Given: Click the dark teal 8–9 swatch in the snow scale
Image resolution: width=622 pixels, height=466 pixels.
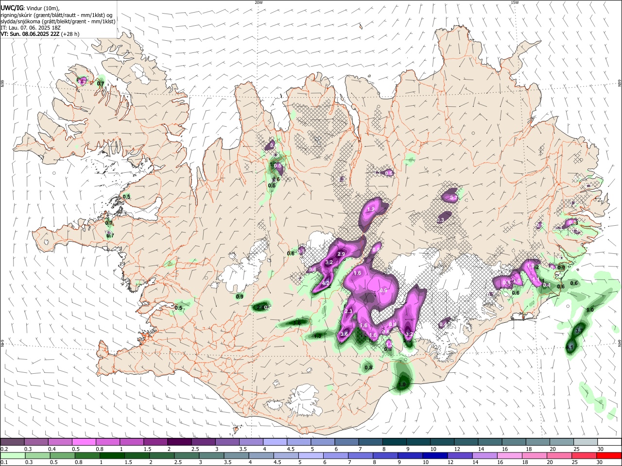Looking at the screenshot, I should 394,442.
